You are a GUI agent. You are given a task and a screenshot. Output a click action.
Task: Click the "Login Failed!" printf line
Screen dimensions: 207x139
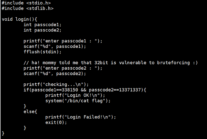click(80, 117)
